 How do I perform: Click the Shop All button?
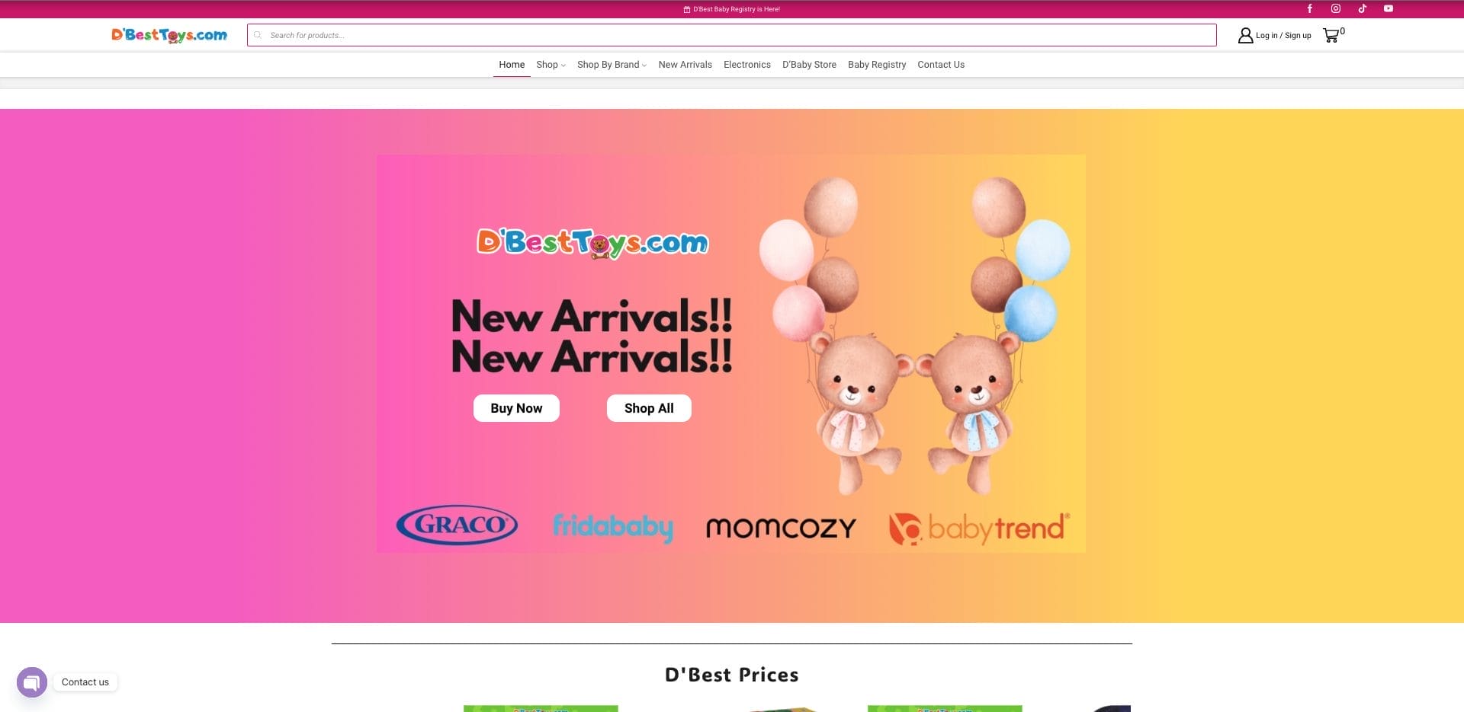coord(649,408)
